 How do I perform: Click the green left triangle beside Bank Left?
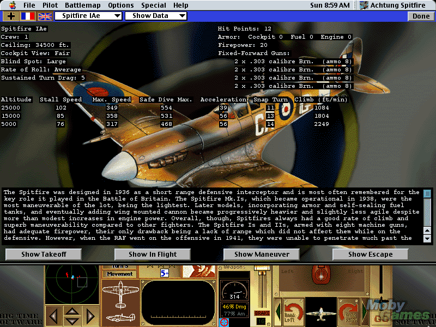tap(278, 312)
